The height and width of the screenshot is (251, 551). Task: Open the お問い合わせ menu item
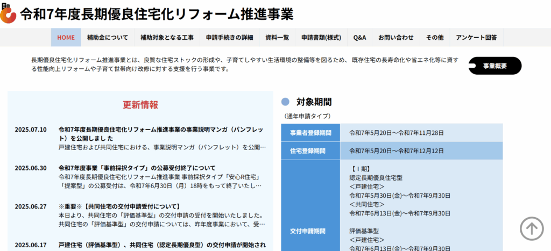[396, 37]
